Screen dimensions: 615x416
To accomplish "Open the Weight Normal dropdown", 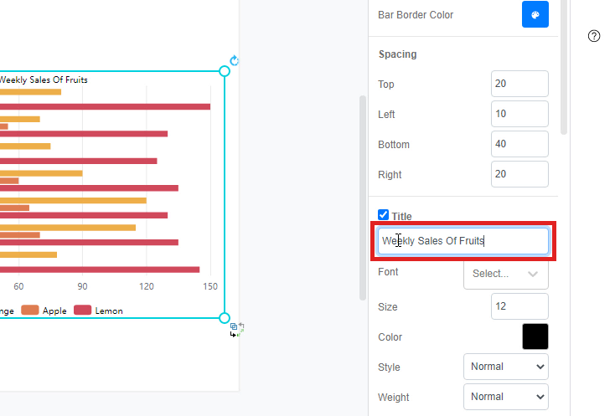I will 506,397.
